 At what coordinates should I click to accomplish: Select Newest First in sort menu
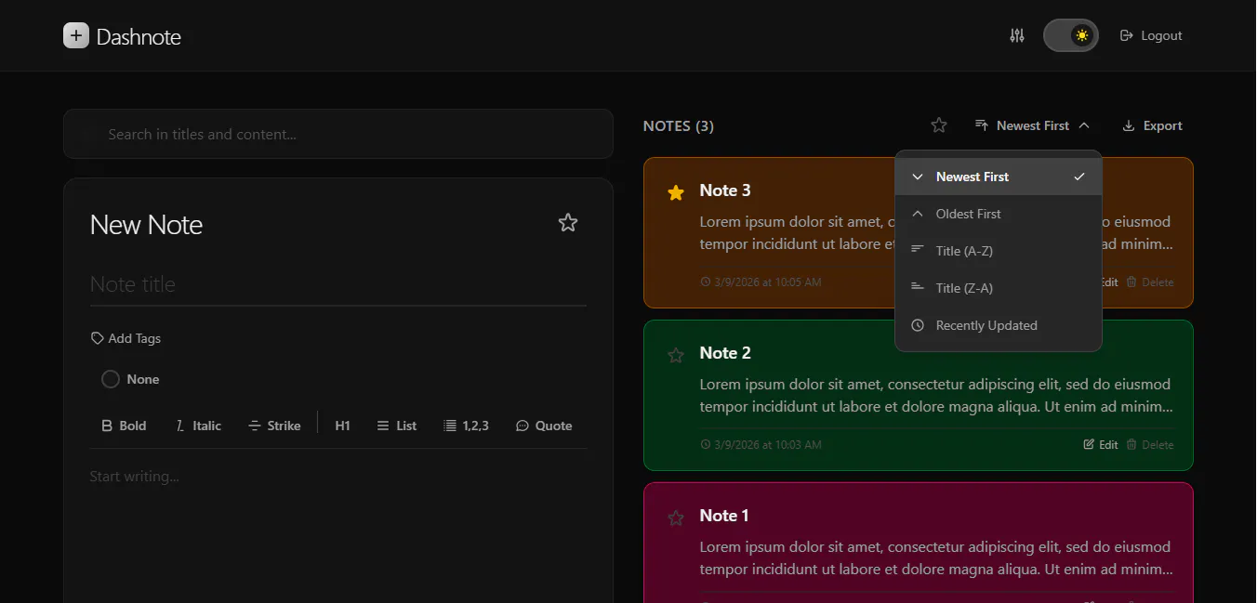tap(999, 177)
